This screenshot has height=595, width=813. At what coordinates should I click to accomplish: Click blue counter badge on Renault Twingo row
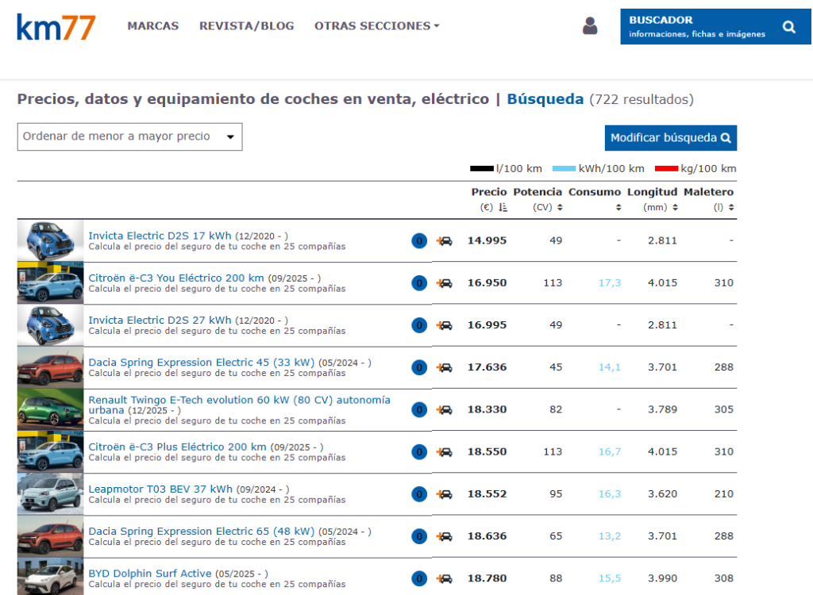419,409
